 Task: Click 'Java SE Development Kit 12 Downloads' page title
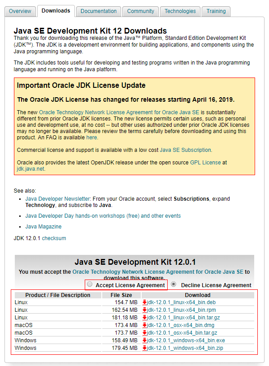(x=90, y=31)
